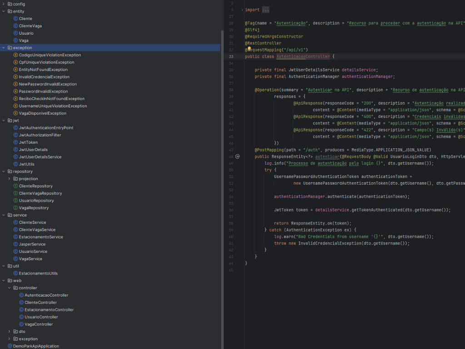Open ClienteVagaRepository interface
This screenshot has width=465, height=349.
(x=40, y=193)
